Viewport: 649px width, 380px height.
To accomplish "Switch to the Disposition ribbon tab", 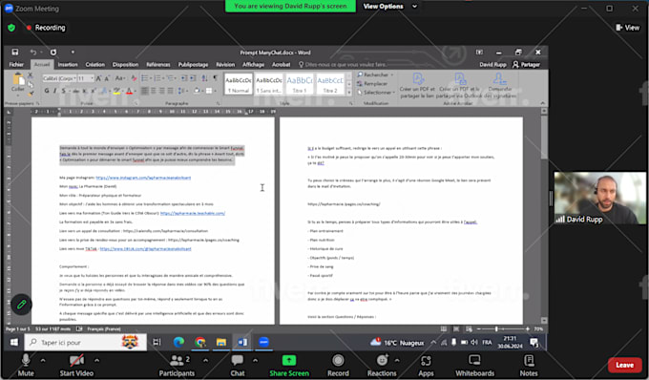I will [x=125, y=65].
